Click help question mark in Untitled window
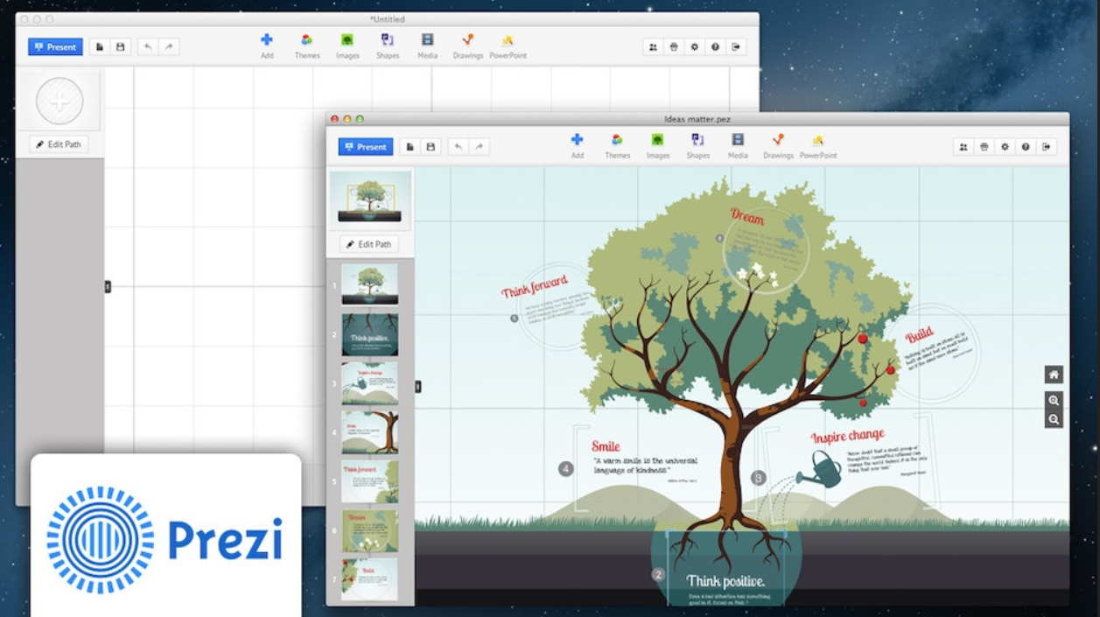1100x617 pixels. 715,47
